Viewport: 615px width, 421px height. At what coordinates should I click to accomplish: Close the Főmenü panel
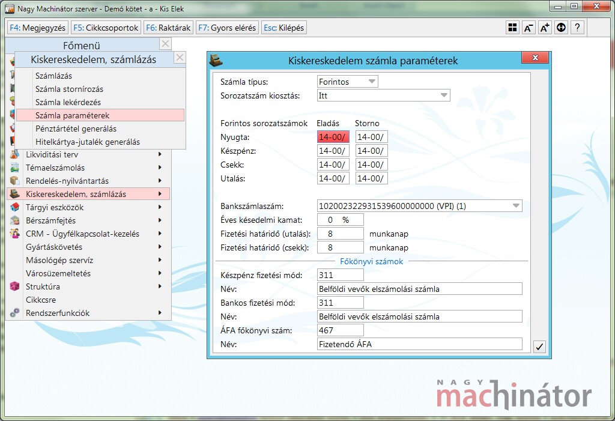click(x=166, y=44)
